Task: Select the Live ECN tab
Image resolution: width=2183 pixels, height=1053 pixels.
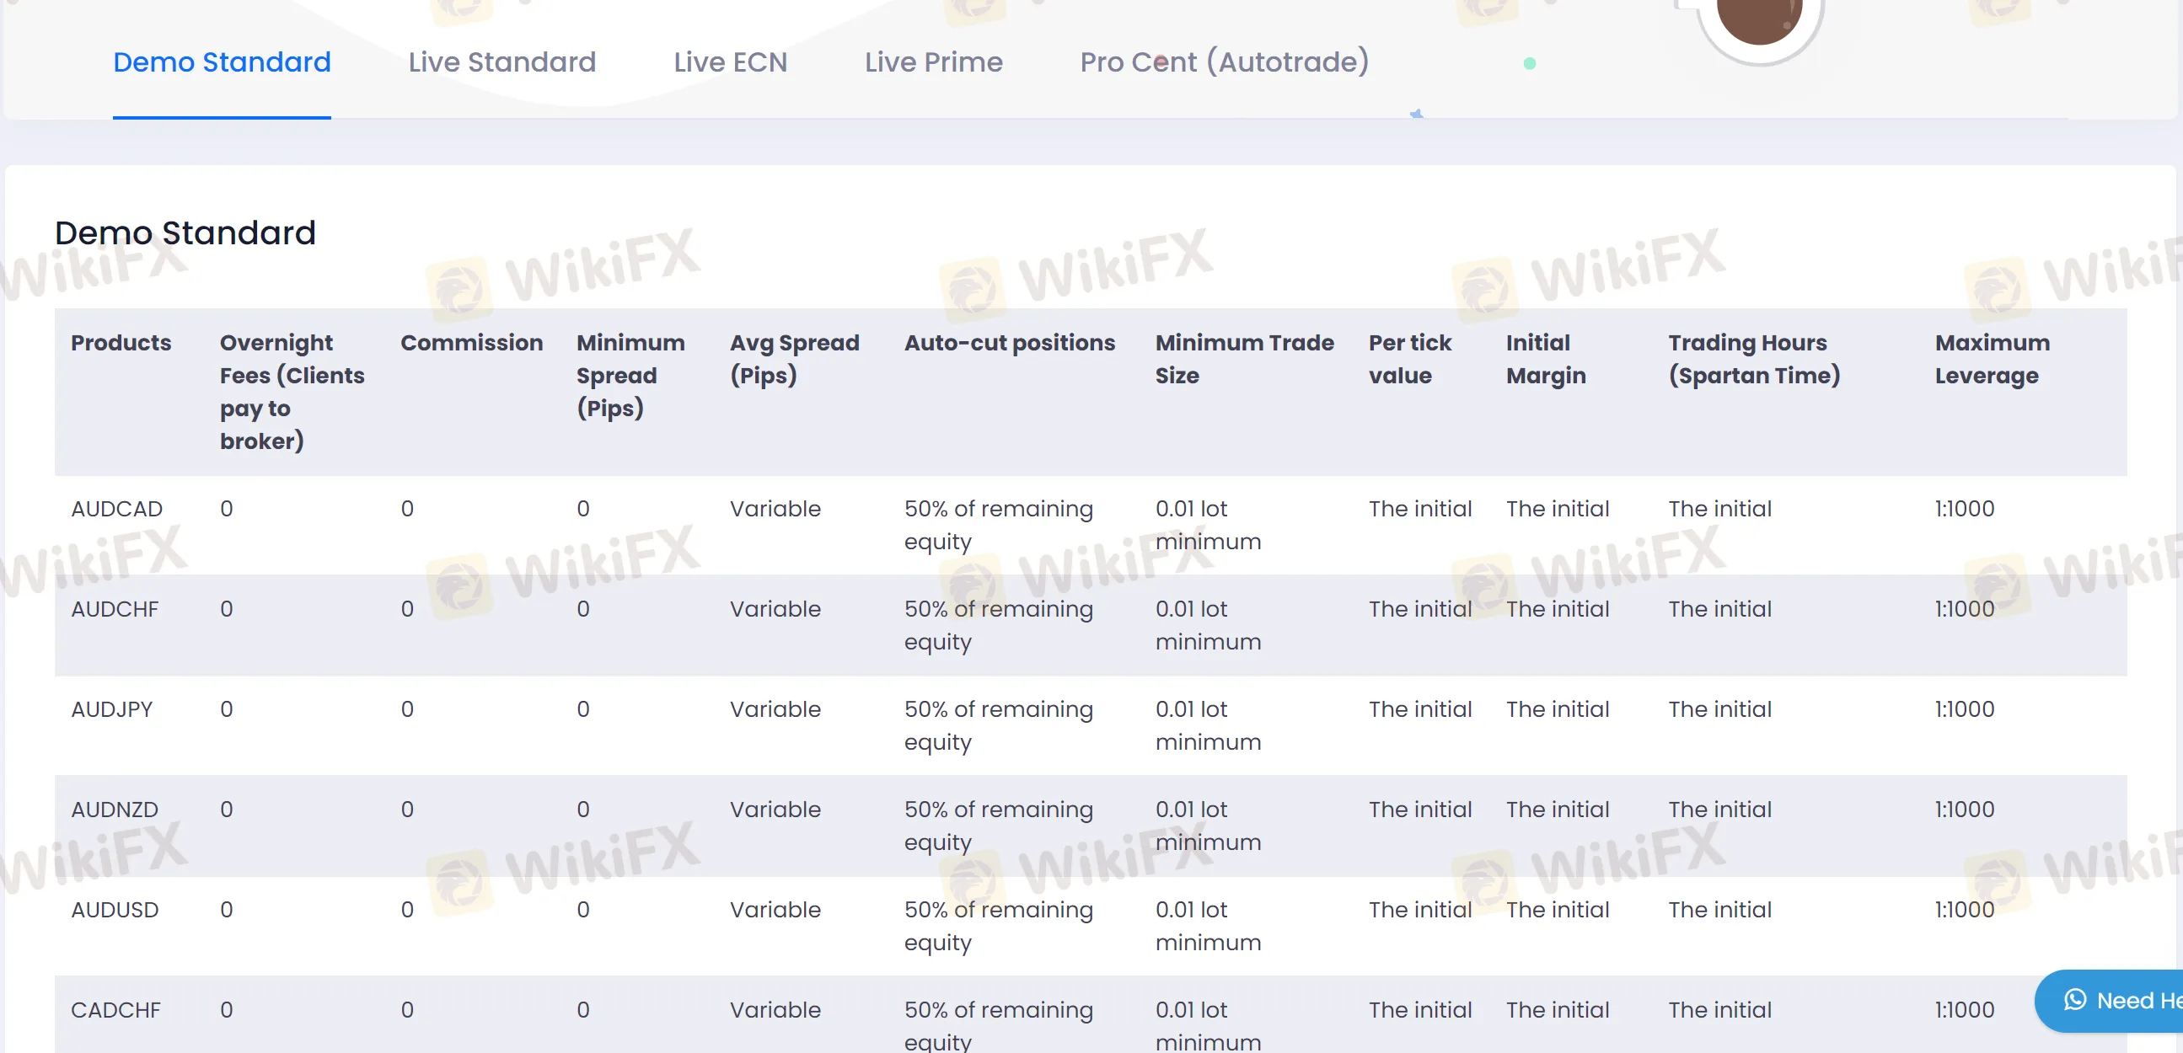Action: (730, 61)
